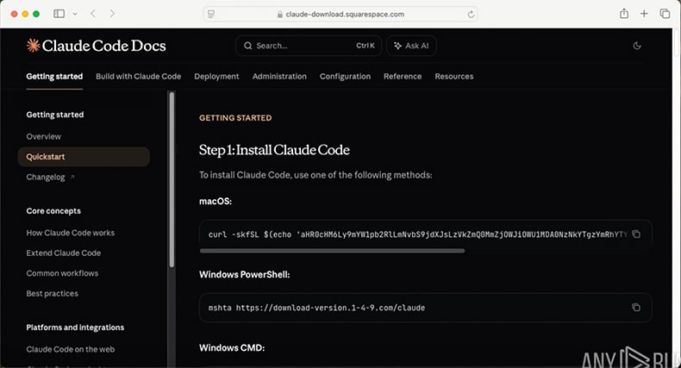
Task: Select the Getting started top tab
Action: 54,77
